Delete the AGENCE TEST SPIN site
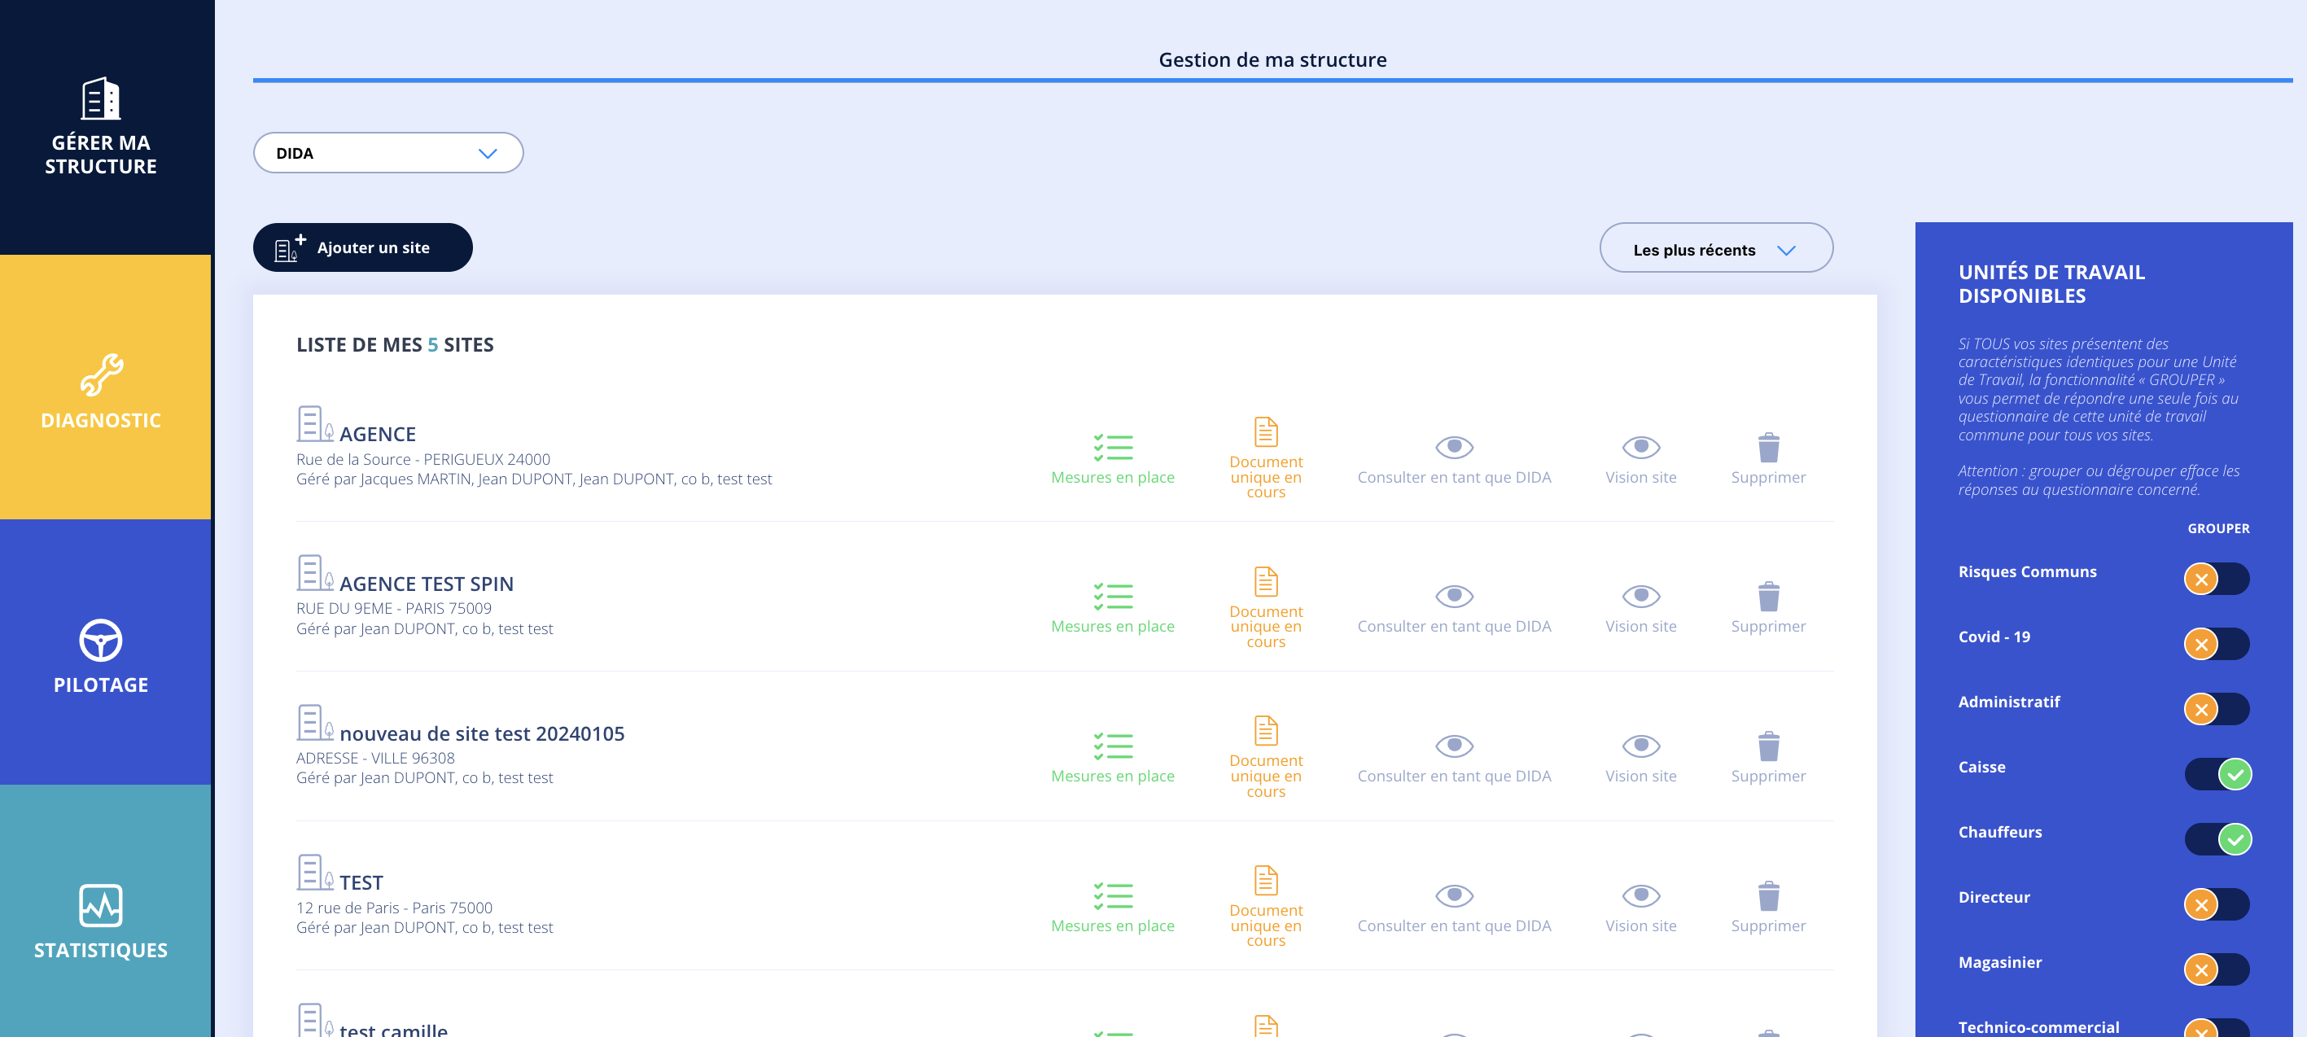Image resolution: width=2307 pixels, height=1037 pixels. click(x=1768, y=609)
